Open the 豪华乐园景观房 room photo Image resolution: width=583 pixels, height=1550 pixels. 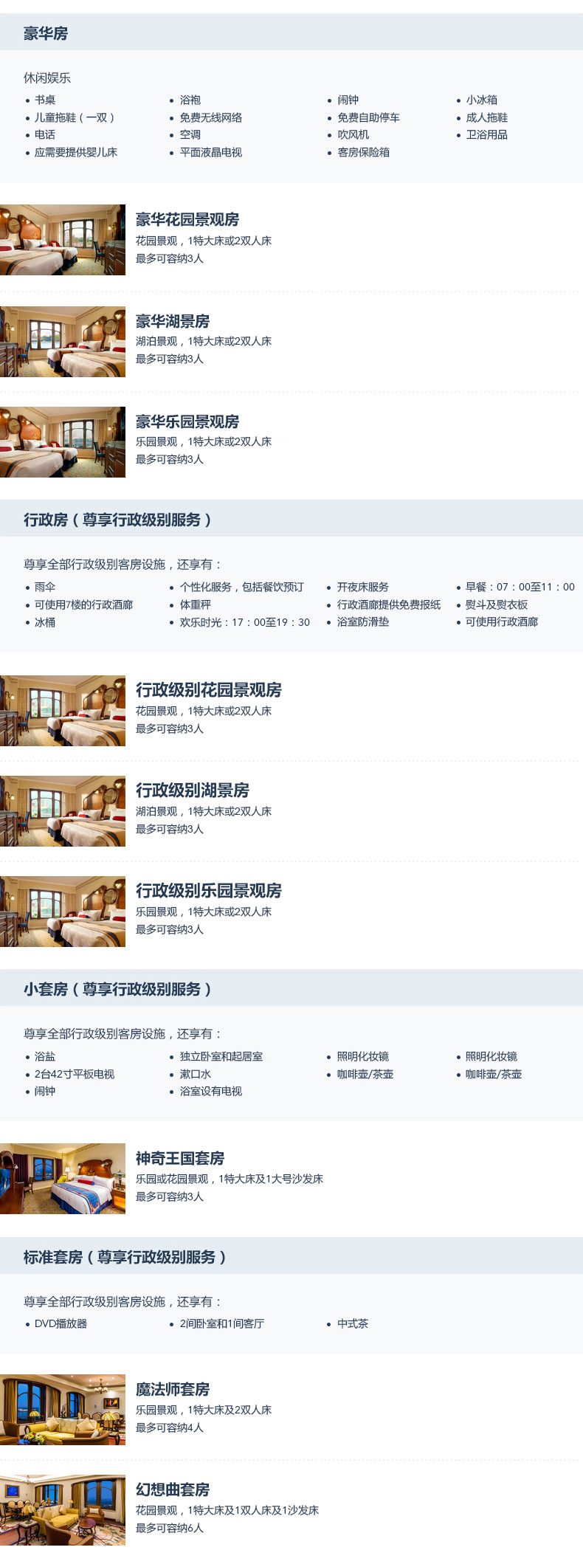63,442
